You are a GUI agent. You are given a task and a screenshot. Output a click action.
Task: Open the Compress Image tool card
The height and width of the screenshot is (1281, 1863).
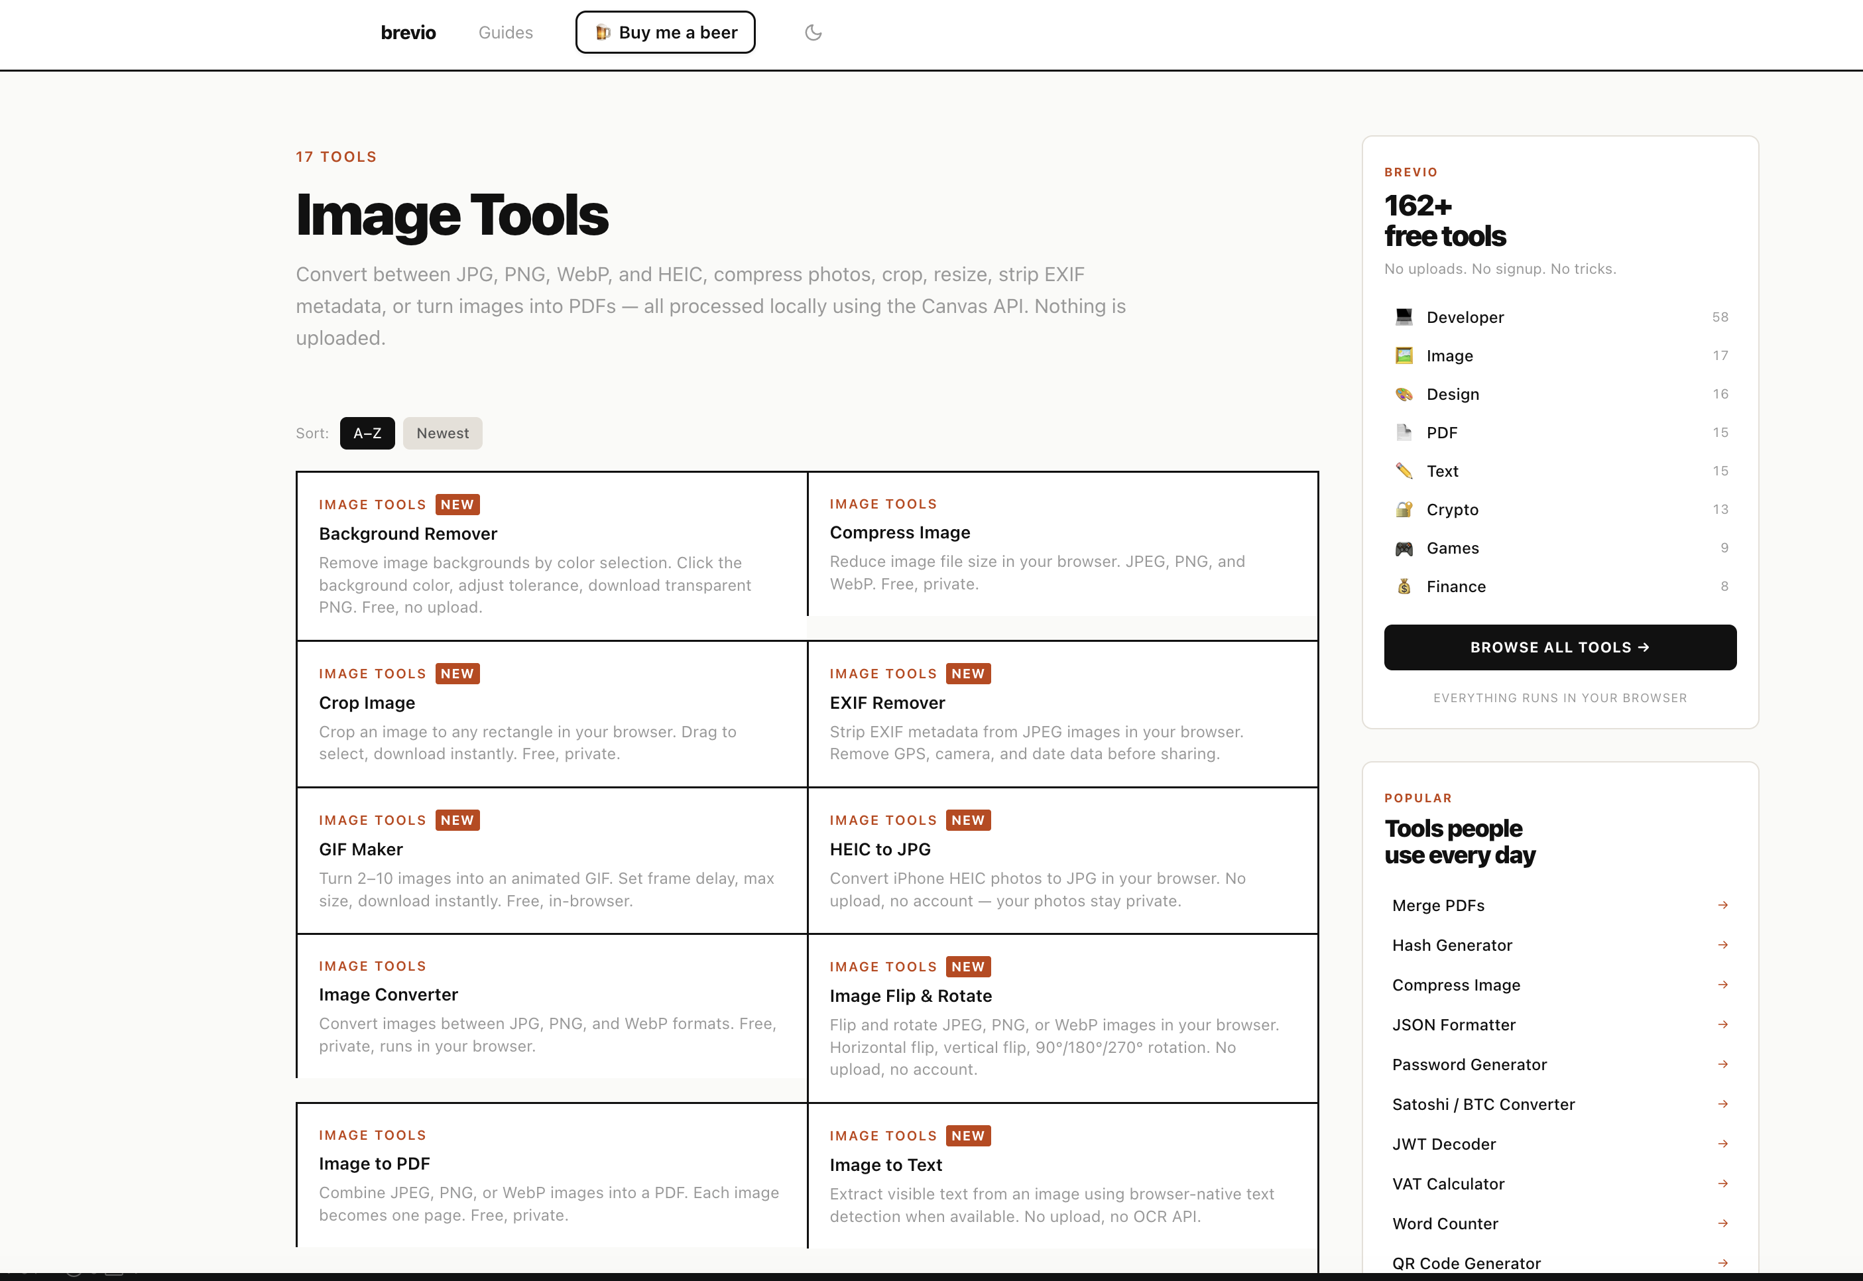pyautogui.click(x=1062, y=544)
